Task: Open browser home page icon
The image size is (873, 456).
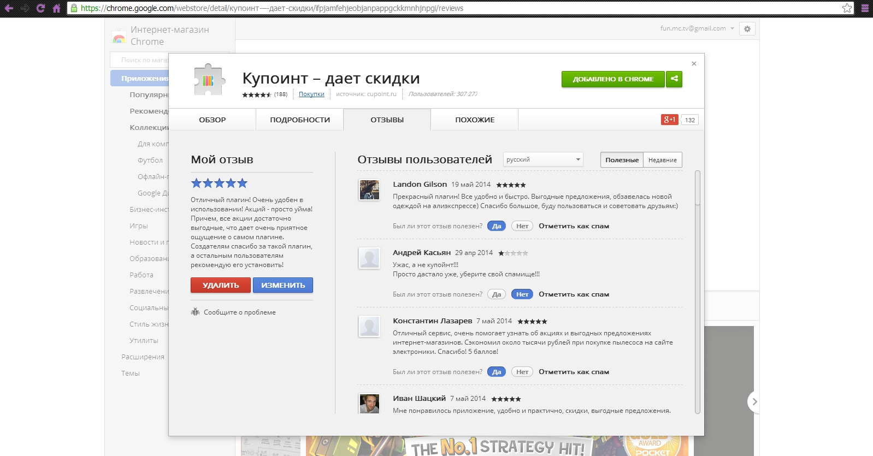Action: pos(56,8)
